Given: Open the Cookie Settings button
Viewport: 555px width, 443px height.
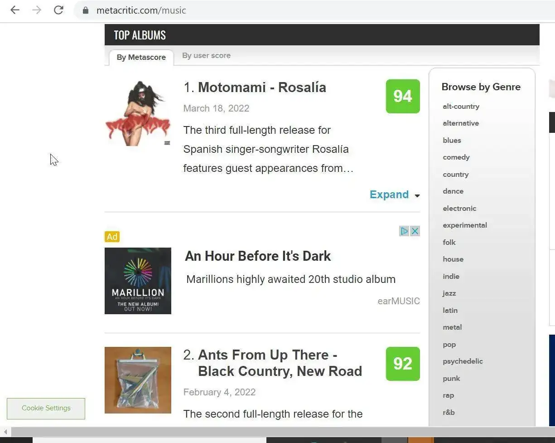Looking at the screenshot, I should click(x=46, y=409).
